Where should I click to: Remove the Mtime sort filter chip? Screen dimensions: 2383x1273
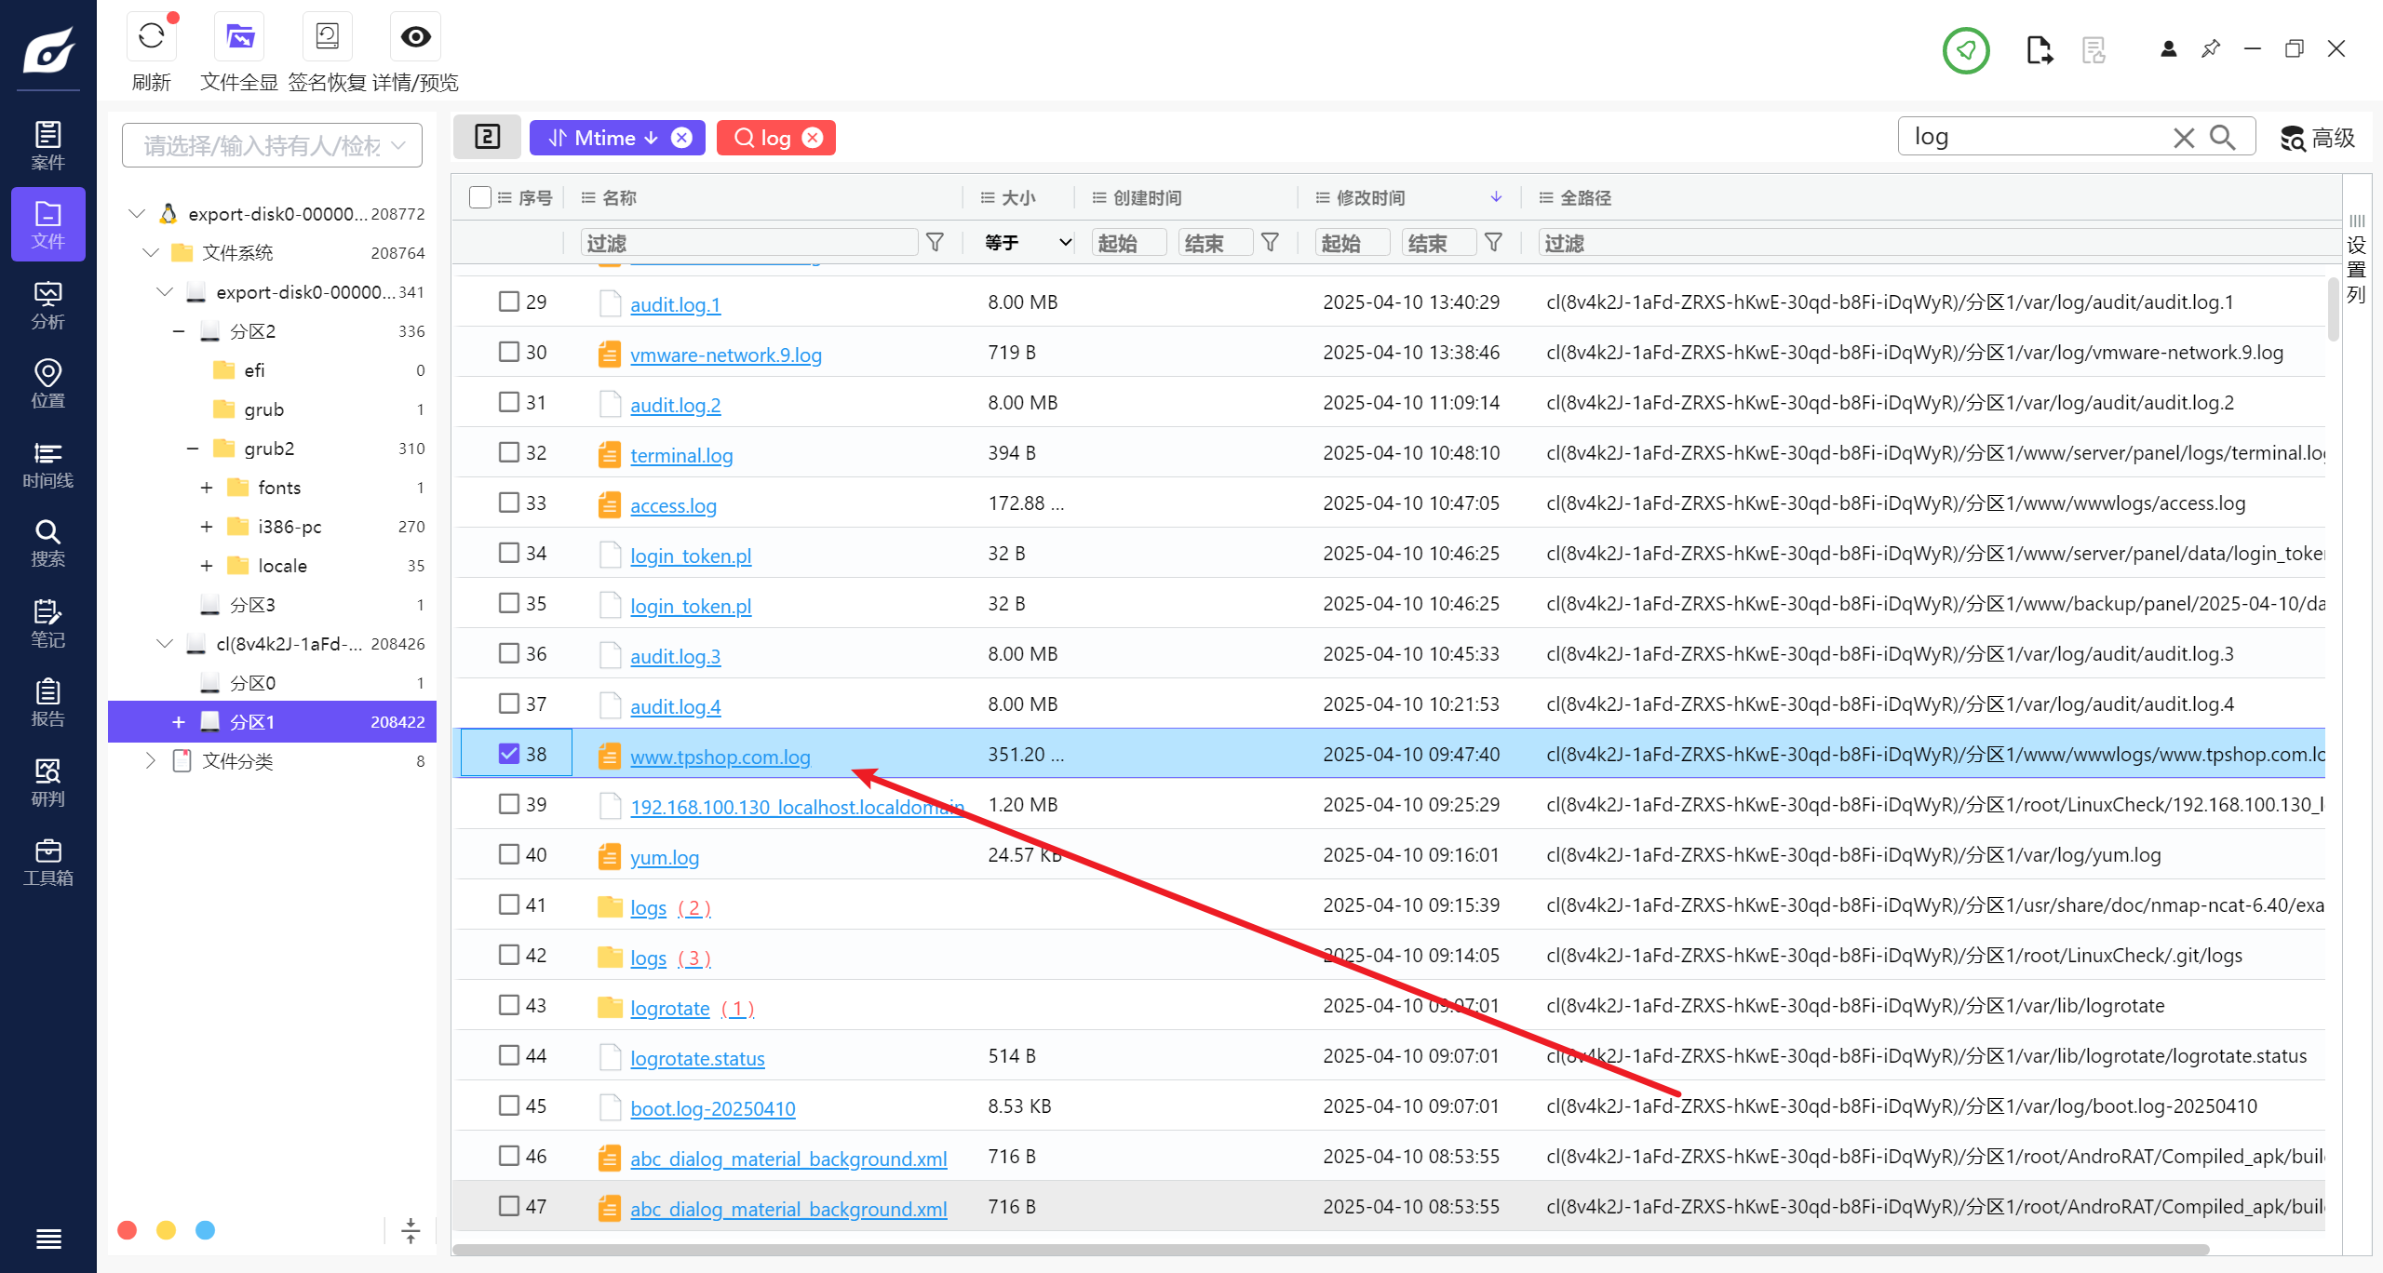click(x=682, y=138)
